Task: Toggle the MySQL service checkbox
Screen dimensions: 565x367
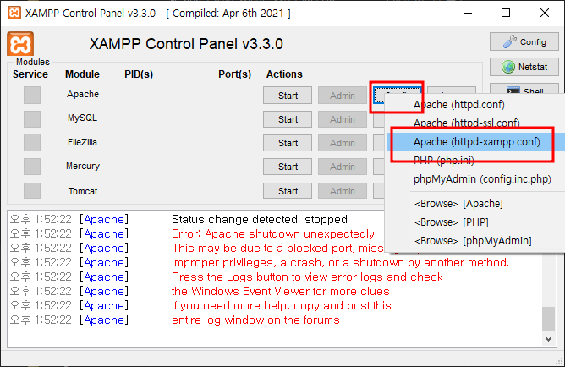Action: pos(32,119)
